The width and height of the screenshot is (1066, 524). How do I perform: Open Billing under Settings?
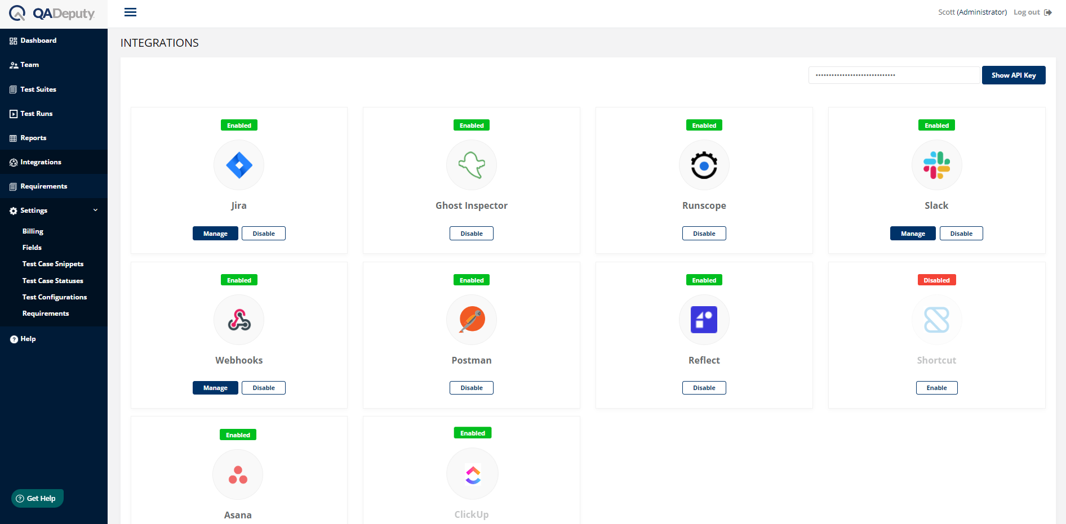33,231
